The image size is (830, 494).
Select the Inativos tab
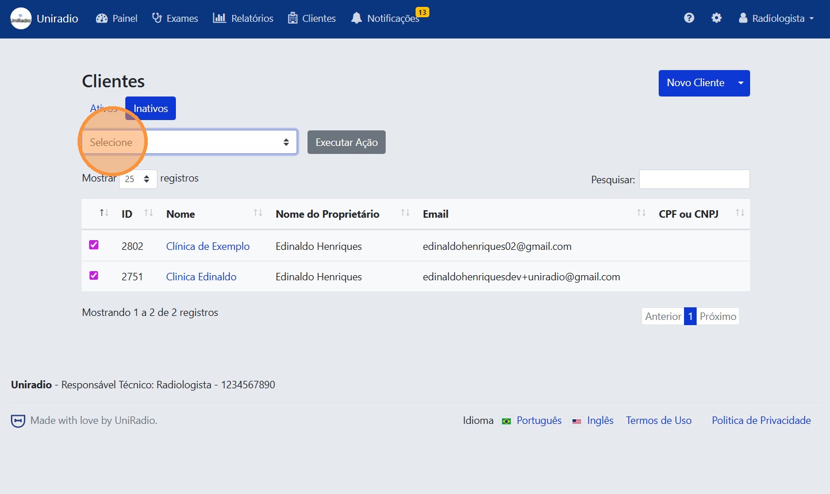(x=150, y=108)
